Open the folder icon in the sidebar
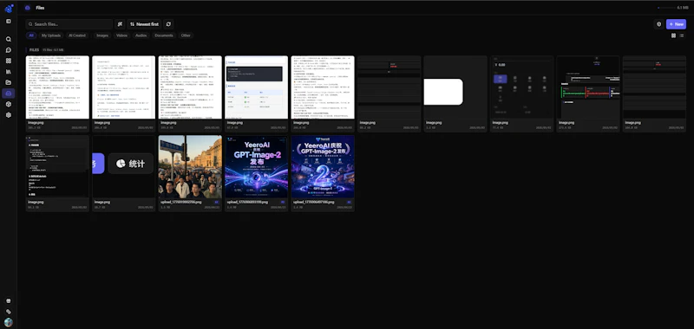 (x=9, y=82)
